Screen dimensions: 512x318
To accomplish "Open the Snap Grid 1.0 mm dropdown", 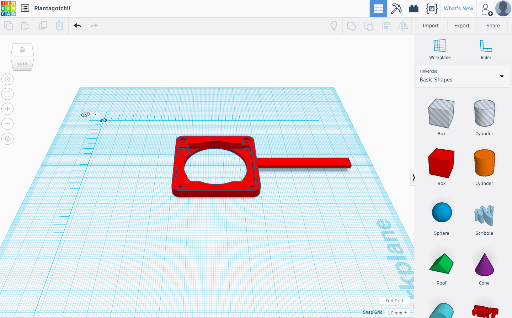I will (x=397, y=313).
